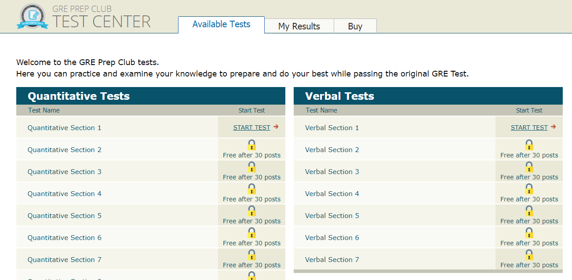Image resolution: width=572 pixels, height=280 pixels.
Task: Start the Quantitative Section 1 test
Action: pyautogui.click(x=251, y=127)
